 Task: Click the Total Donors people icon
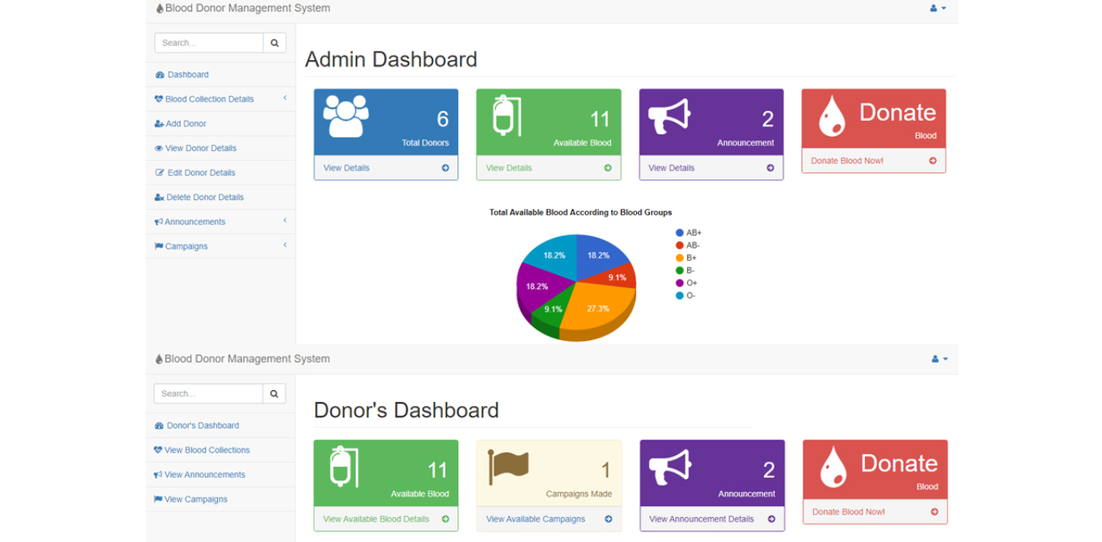[x=346, y=116]
